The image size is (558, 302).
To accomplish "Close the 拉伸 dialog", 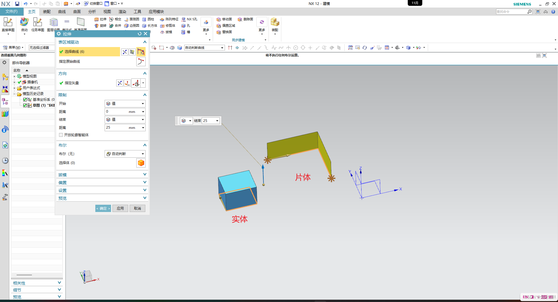I will tap(146, 34).
